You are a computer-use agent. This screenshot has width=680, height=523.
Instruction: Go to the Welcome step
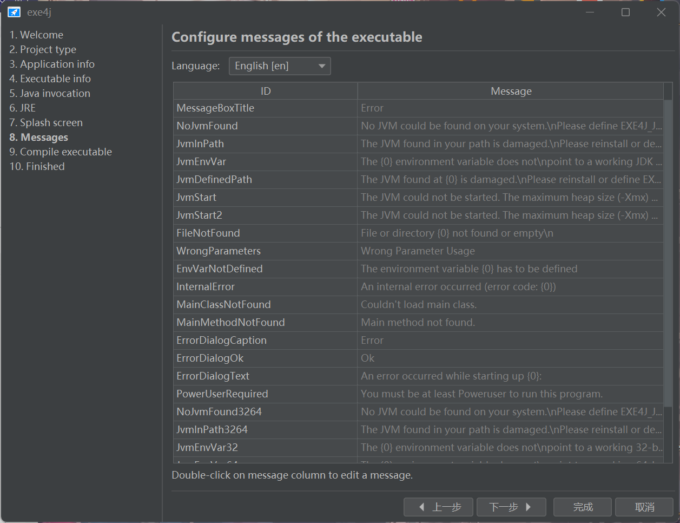[x=36, y=35]
